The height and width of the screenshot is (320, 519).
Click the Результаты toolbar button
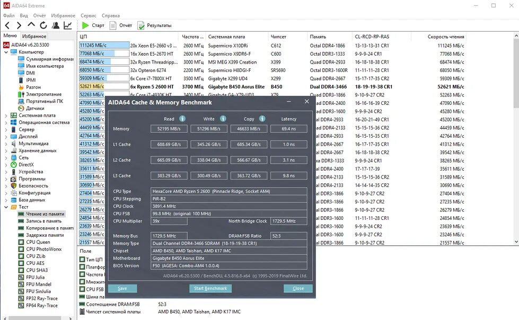coord(155,25)
